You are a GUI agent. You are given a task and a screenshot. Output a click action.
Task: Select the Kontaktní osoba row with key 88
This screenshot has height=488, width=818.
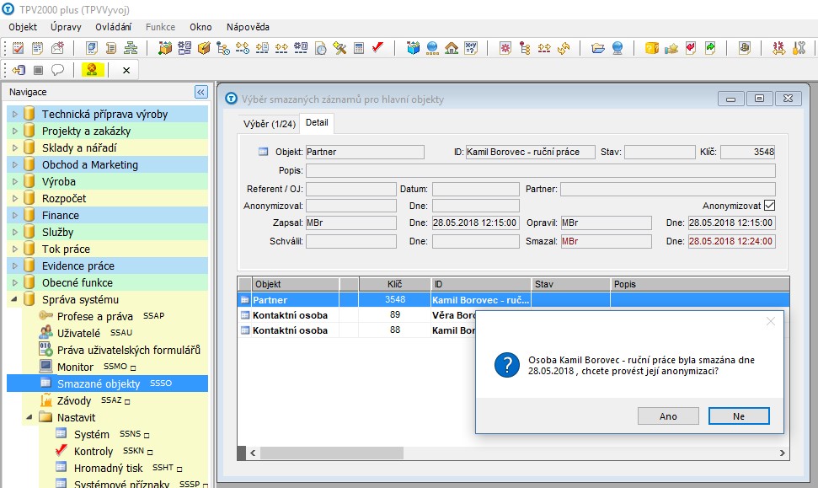click(357, 330)
